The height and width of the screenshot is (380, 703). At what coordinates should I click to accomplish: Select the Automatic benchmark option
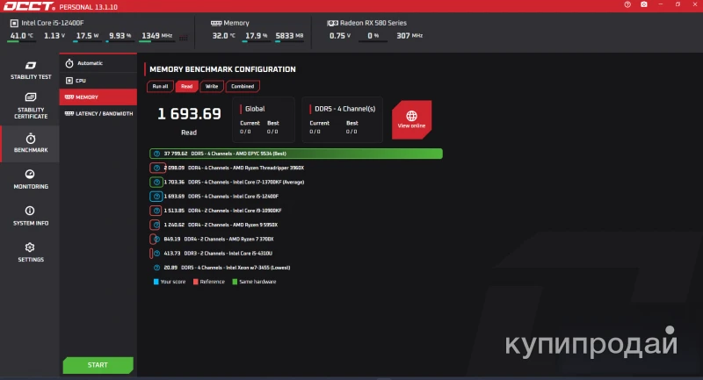tap(98, 63)
